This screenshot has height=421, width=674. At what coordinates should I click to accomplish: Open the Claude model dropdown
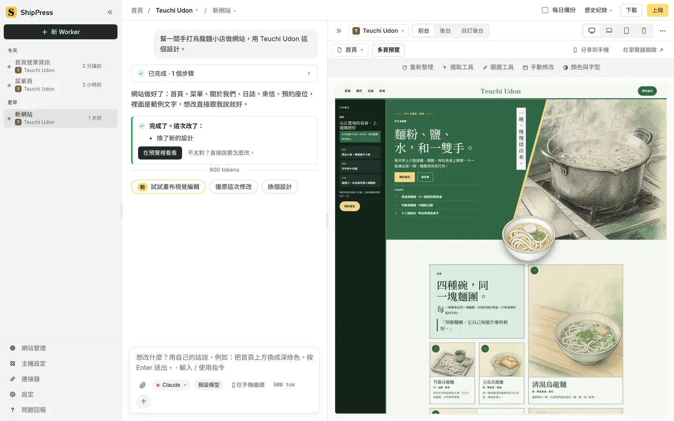(x=171, y=385)
